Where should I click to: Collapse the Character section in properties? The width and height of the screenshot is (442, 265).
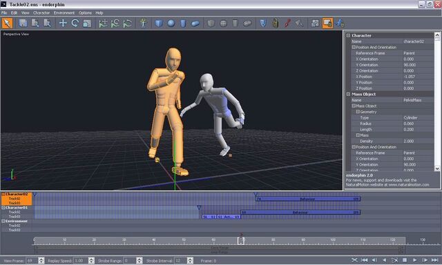coord(348,35)
